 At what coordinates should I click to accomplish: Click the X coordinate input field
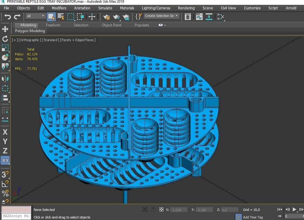click(179, 210)
